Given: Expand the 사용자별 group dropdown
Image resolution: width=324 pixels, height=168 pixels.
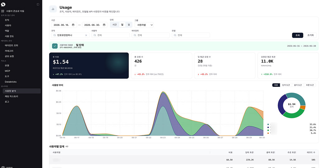Looking at the screenshot, I should pyautogui.click(x=144, y=25).
